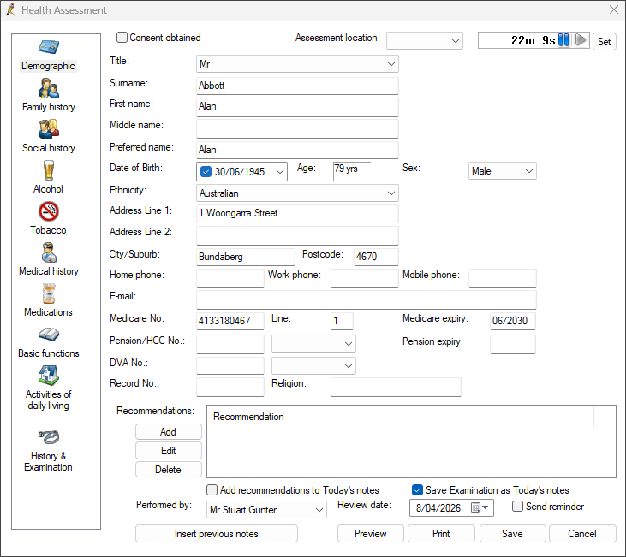Click Address Line 1 field
Image resolution: width=626 pixels, height=557 pixels.
pos(297,213)
